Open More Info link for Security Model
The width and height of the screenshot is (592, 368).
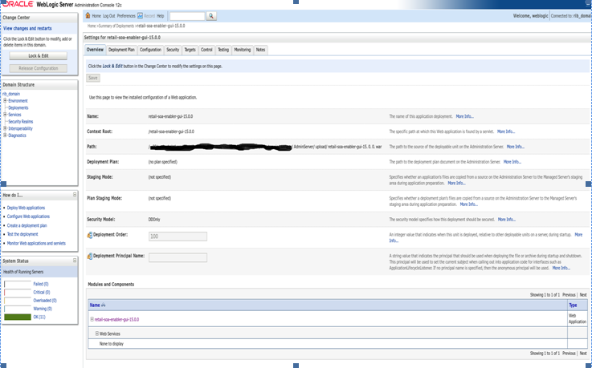tap(506, 219)
